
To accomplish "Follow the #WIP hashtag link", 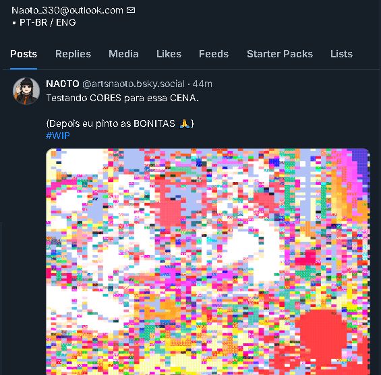I will coord(58,136).
